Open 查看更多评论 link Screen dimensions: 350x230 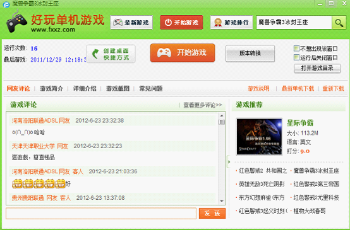point(202,105)
